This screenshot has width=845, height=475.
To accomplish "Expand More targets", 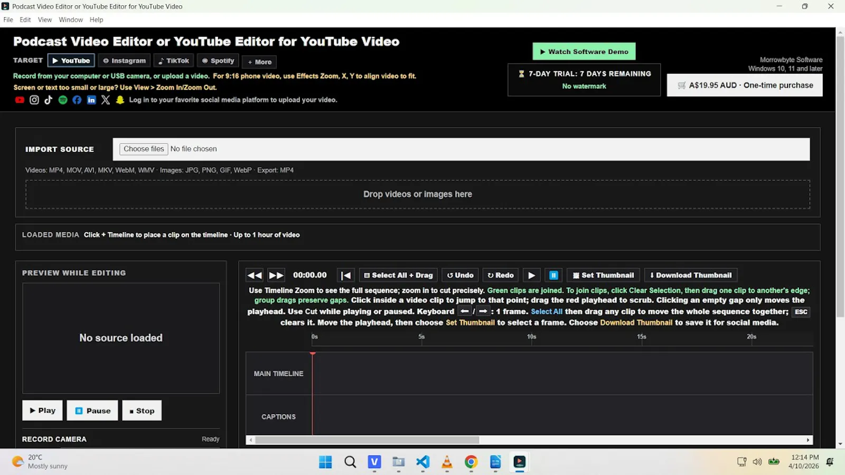I will [x=259, y=62].
